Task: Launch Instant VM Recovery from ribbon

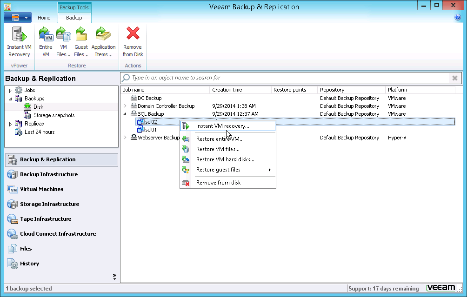Action: pyautogui.click(x=19, y=42)
